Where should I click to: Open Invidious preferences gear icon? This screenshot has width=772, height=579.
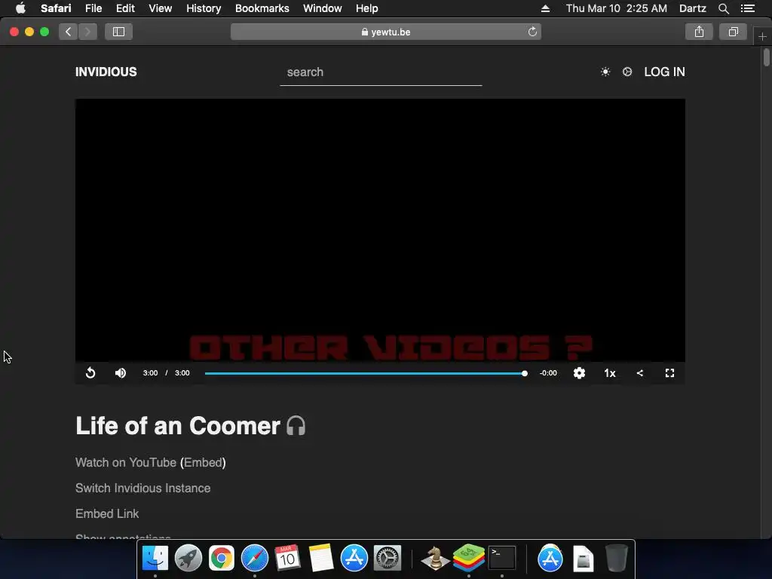(x=627, y=72)
